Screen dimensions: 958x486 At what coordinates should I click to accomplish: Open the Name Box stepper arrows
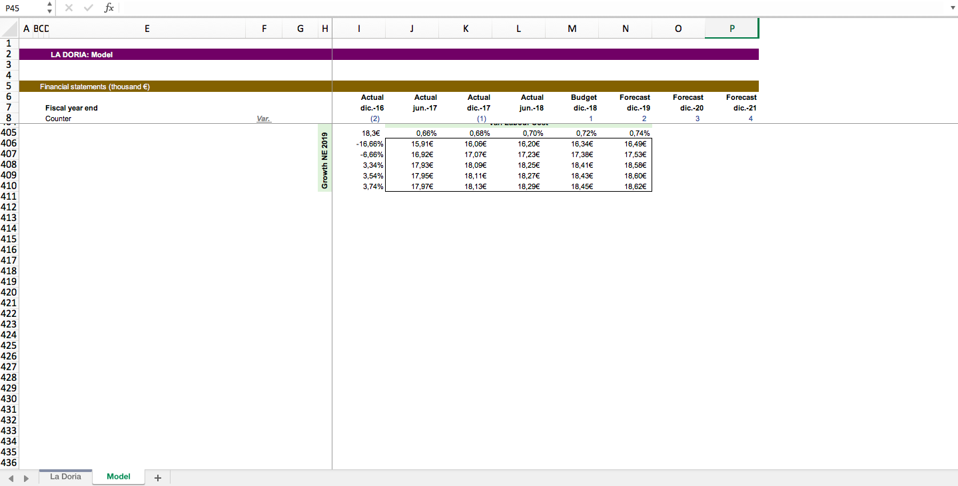(x=49, y=8)
